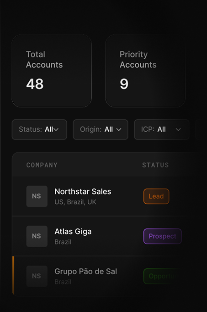
Task: Click the NS avatar beside Atlas Giga
Action: point(37,236)
